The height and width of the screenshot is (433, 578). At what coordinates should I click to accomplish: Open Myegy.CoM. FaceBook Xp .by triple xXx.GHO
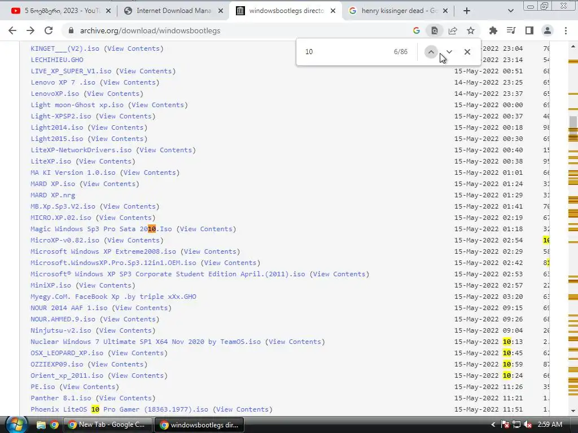[113, 297]
